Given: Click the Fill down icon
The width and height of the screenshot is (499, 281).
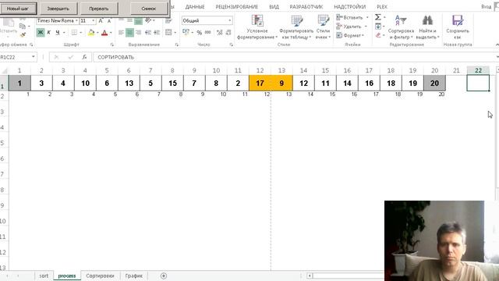Looking at the screenshot, I should pyautogui.click(x=378, y=27).
